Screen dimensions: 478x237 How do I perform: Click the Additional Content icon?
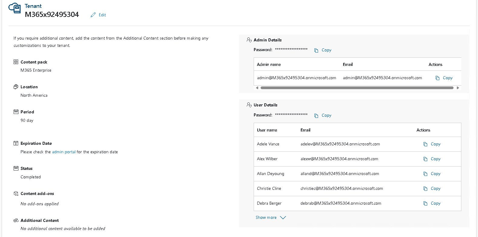point(16,220)
